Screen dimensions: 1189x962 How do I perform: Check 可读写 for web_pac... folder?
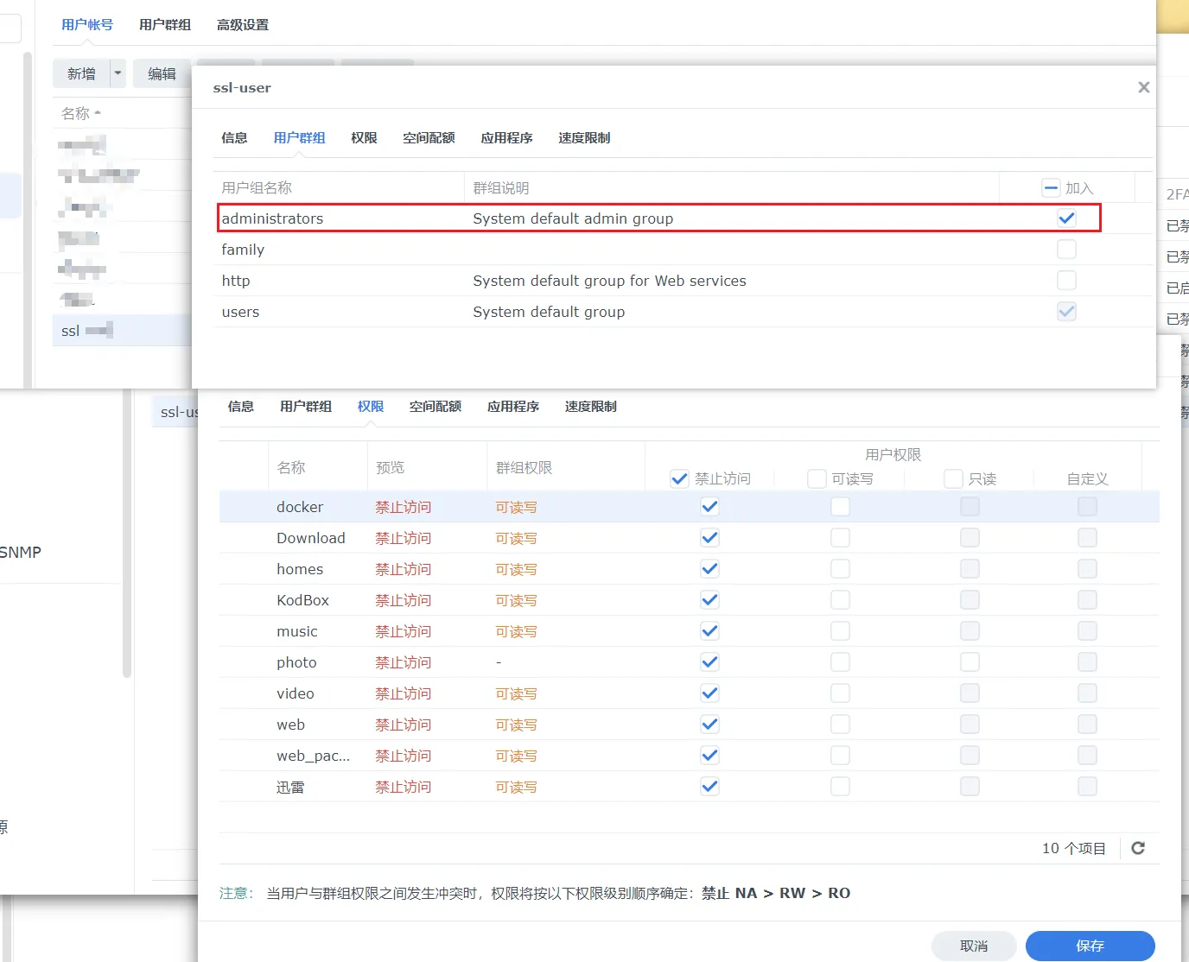pyautogui.click(x=840, y=756)
